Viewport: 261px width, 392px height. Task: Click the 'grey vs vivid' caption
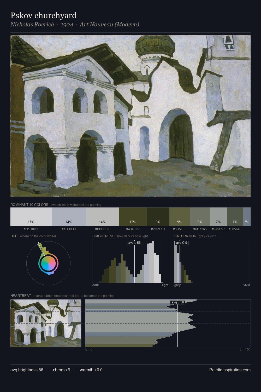(207, 236)
